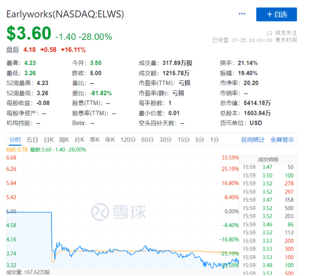Click the Earlyworks(NASDAQ:ELWS) title
Image resolution: width=309 pixels, height=276 pixels.
coord(65,14)
